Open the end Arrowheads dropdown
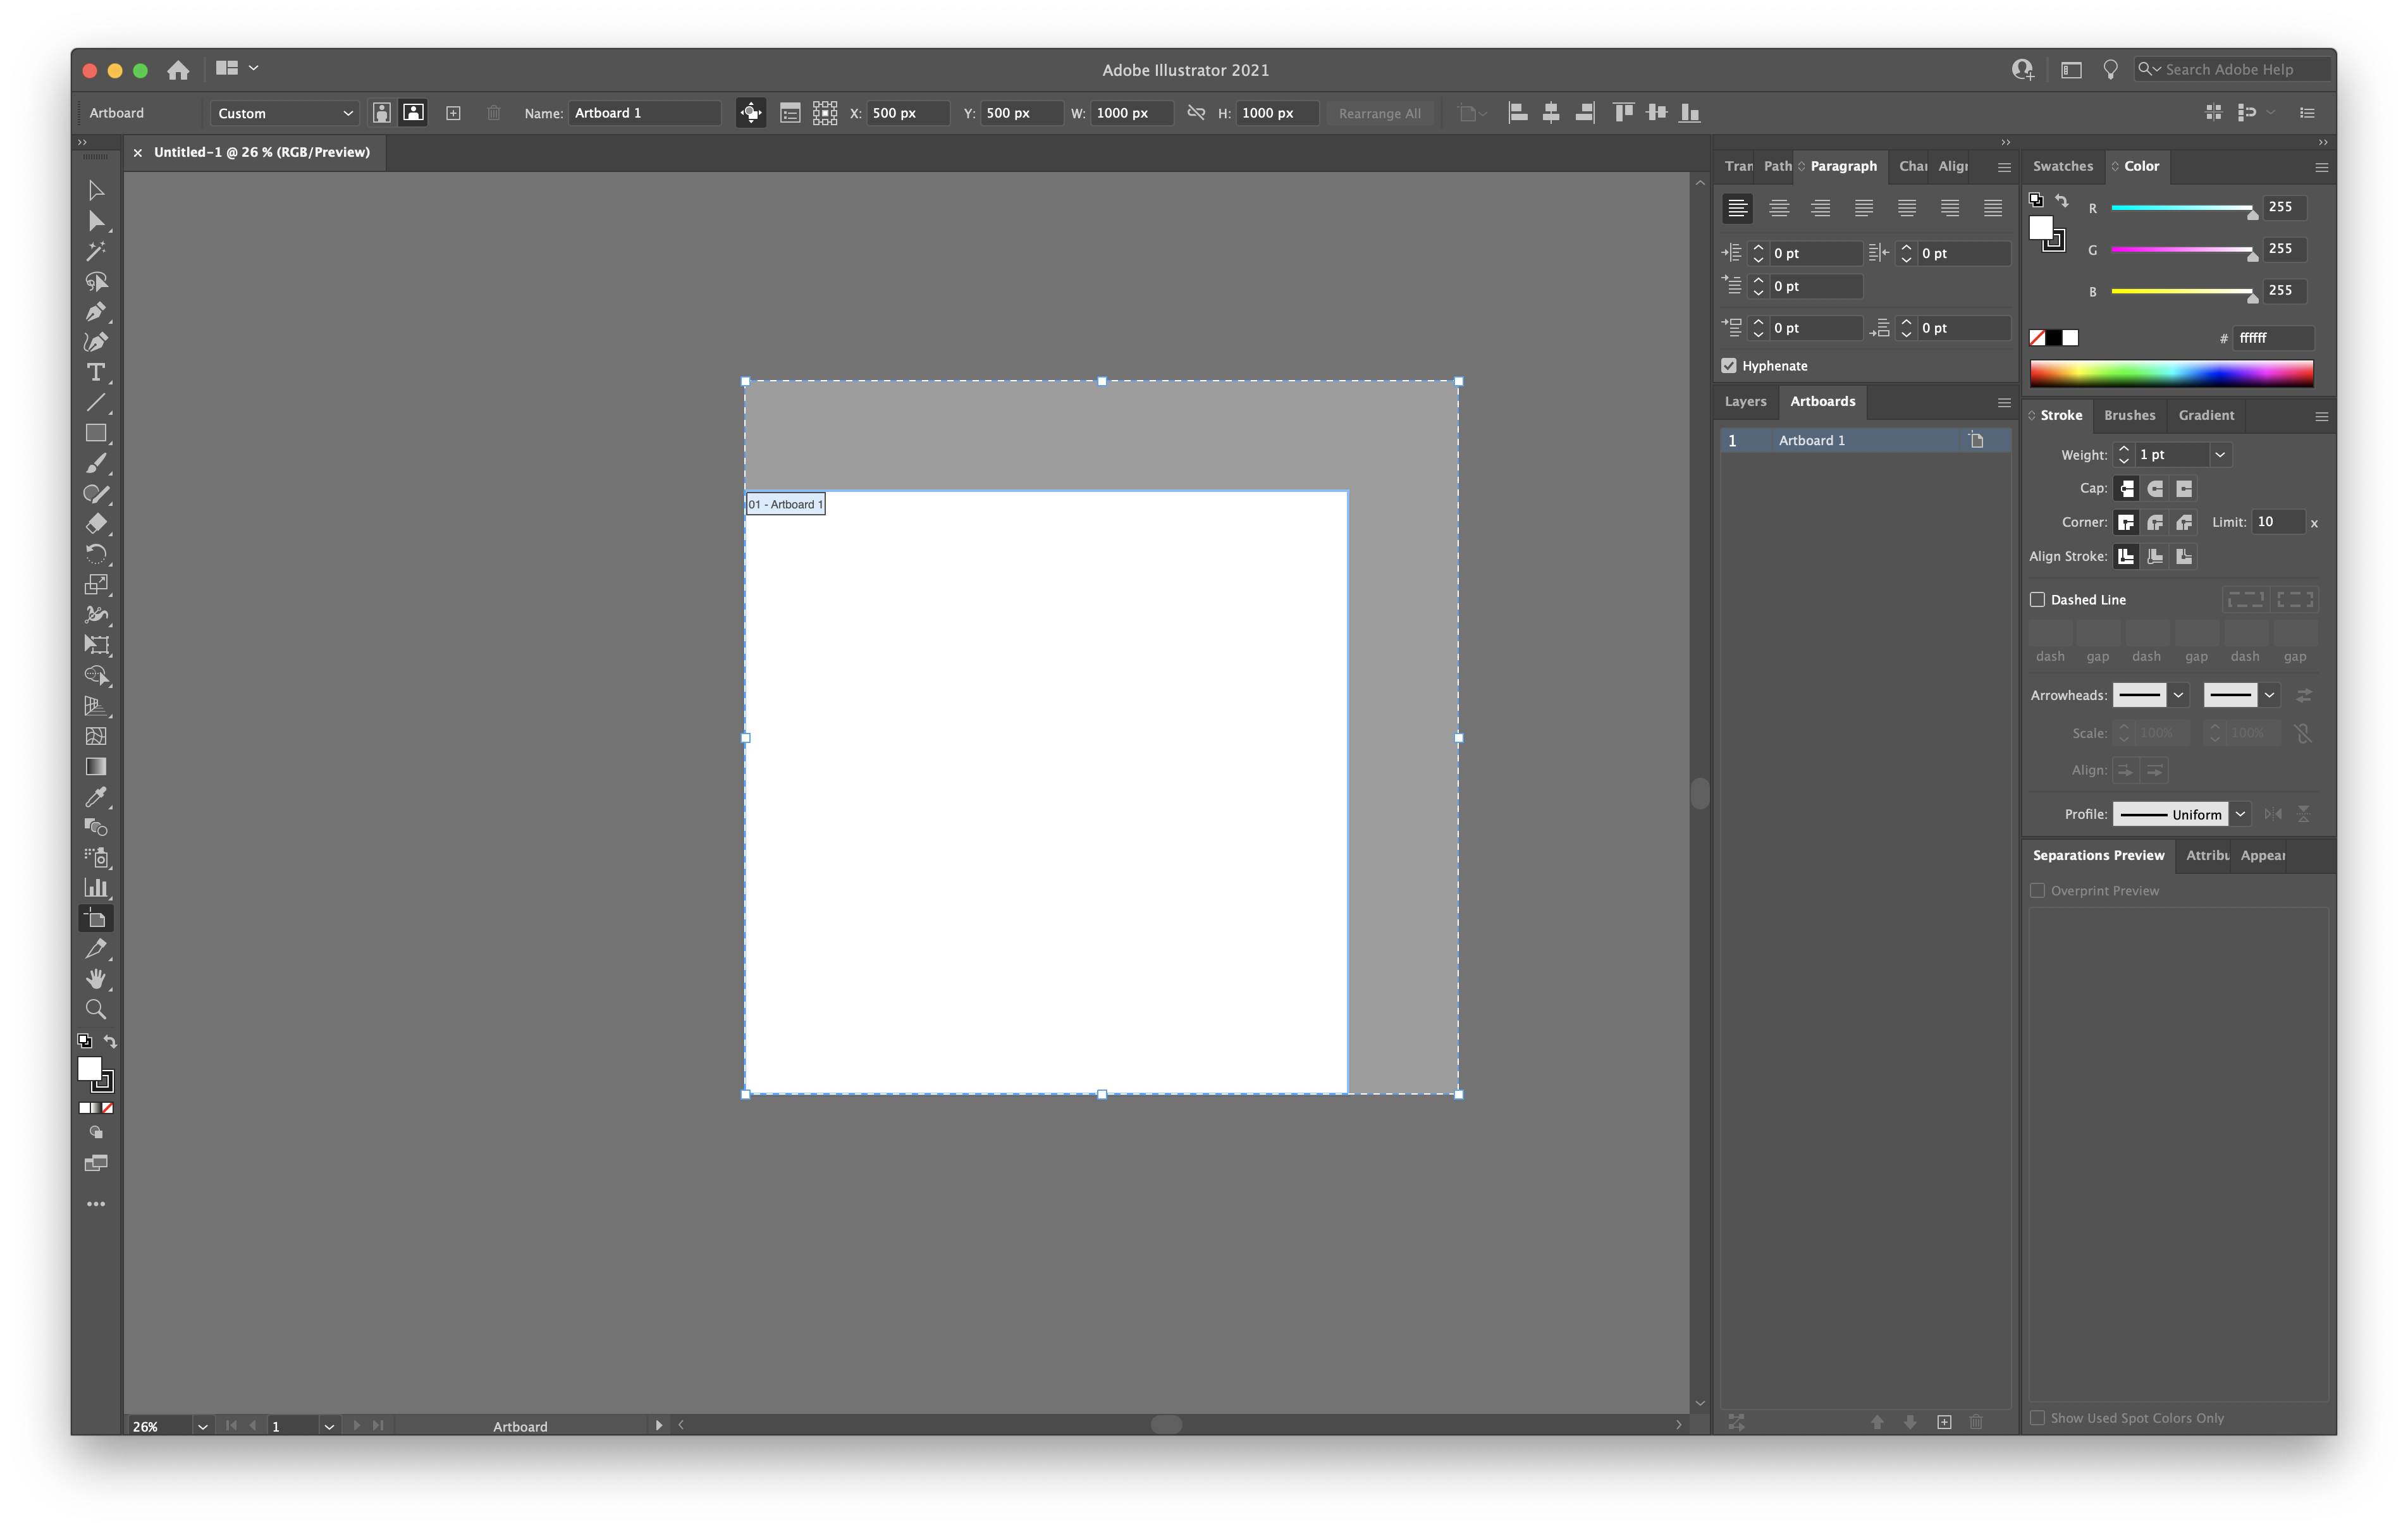 pos(2269,695)
